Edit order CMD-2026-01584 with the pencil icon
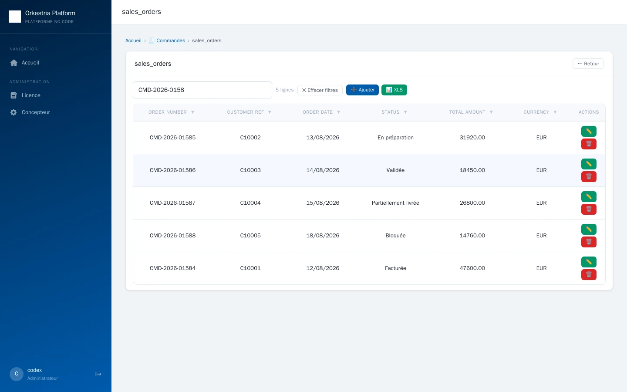The height and width of the screenshot is (392, 627). point(589,262)
